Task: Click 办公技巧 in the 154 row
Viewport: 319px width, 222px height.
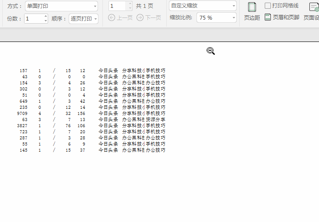Action: pos(155,83)
